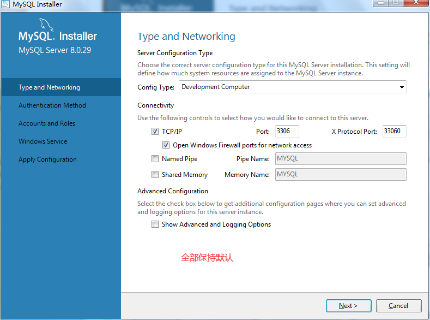The width and height of the screenshot is (430, 320).
Task: Check Show Advanced and Logging Options
Action: pos(155,224)
